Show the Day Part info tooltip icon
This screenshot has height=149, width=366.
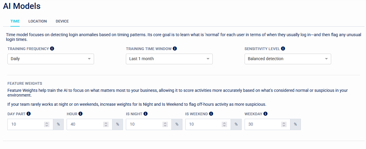pos(29,113)
